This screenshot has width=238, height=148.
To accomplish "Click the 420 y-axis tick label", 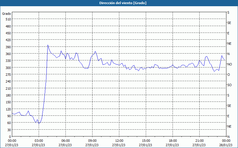I will click(x=8, y=40).
